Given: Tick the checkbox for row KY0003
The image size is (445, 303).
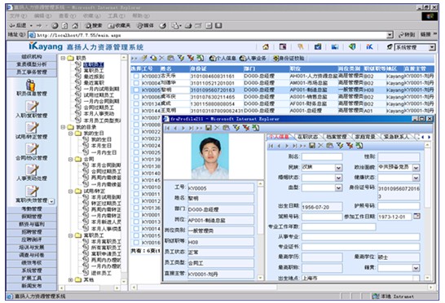Looking at the screenshot, I should (x=136, y=76).
